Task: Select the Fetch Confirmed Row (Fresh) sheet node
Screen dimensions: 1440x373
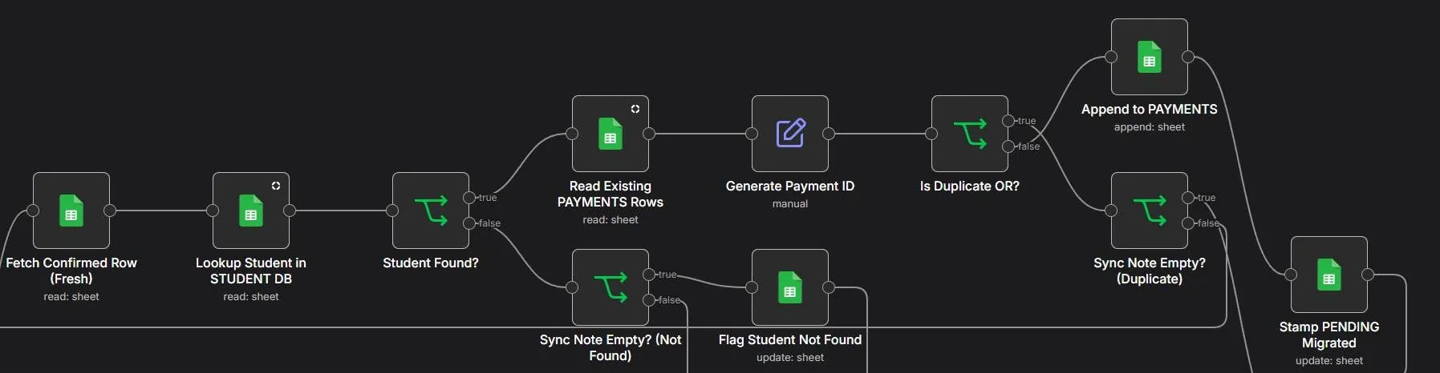Action: click(x=71, y=211)
